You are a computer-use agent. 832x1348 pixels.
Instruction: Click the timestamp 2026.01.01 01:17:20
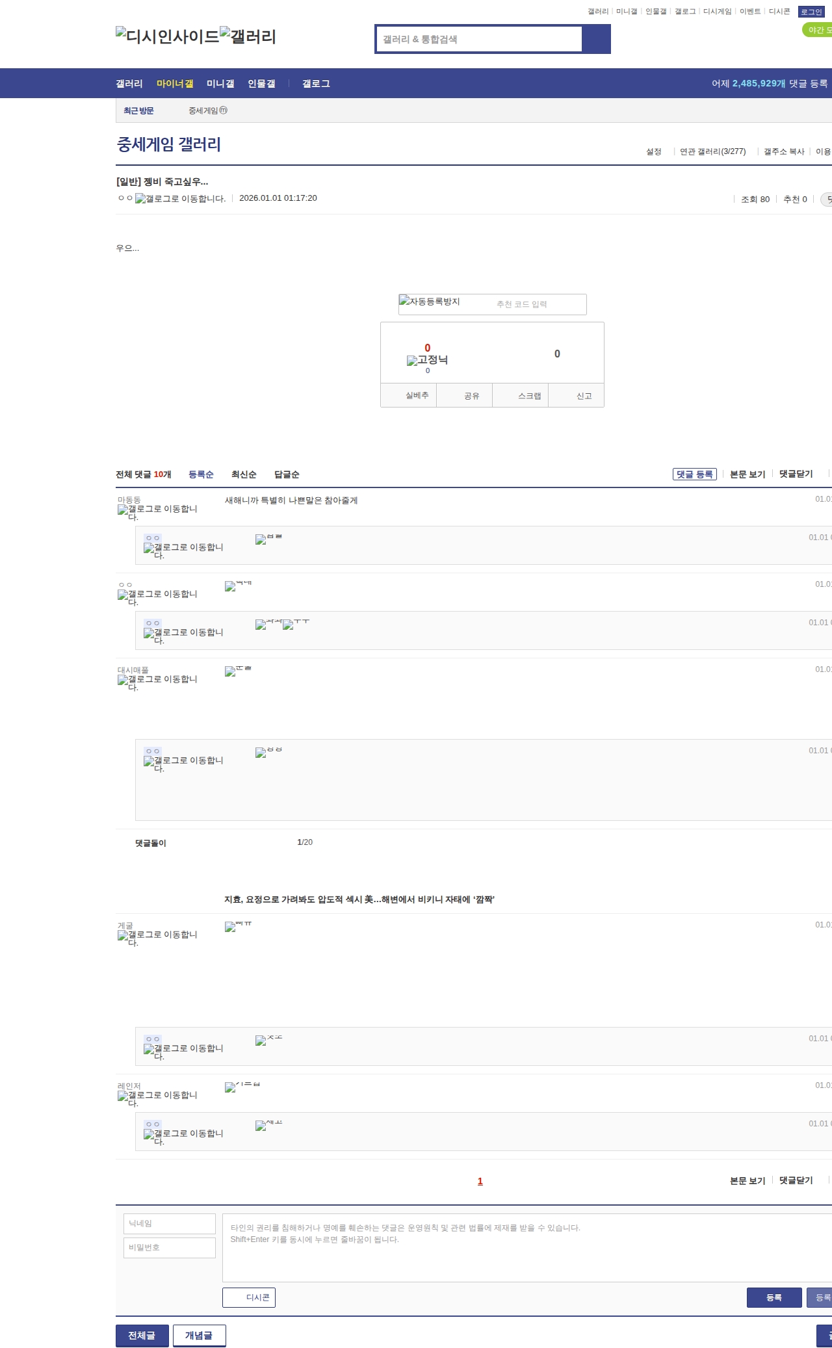[278, 198]
